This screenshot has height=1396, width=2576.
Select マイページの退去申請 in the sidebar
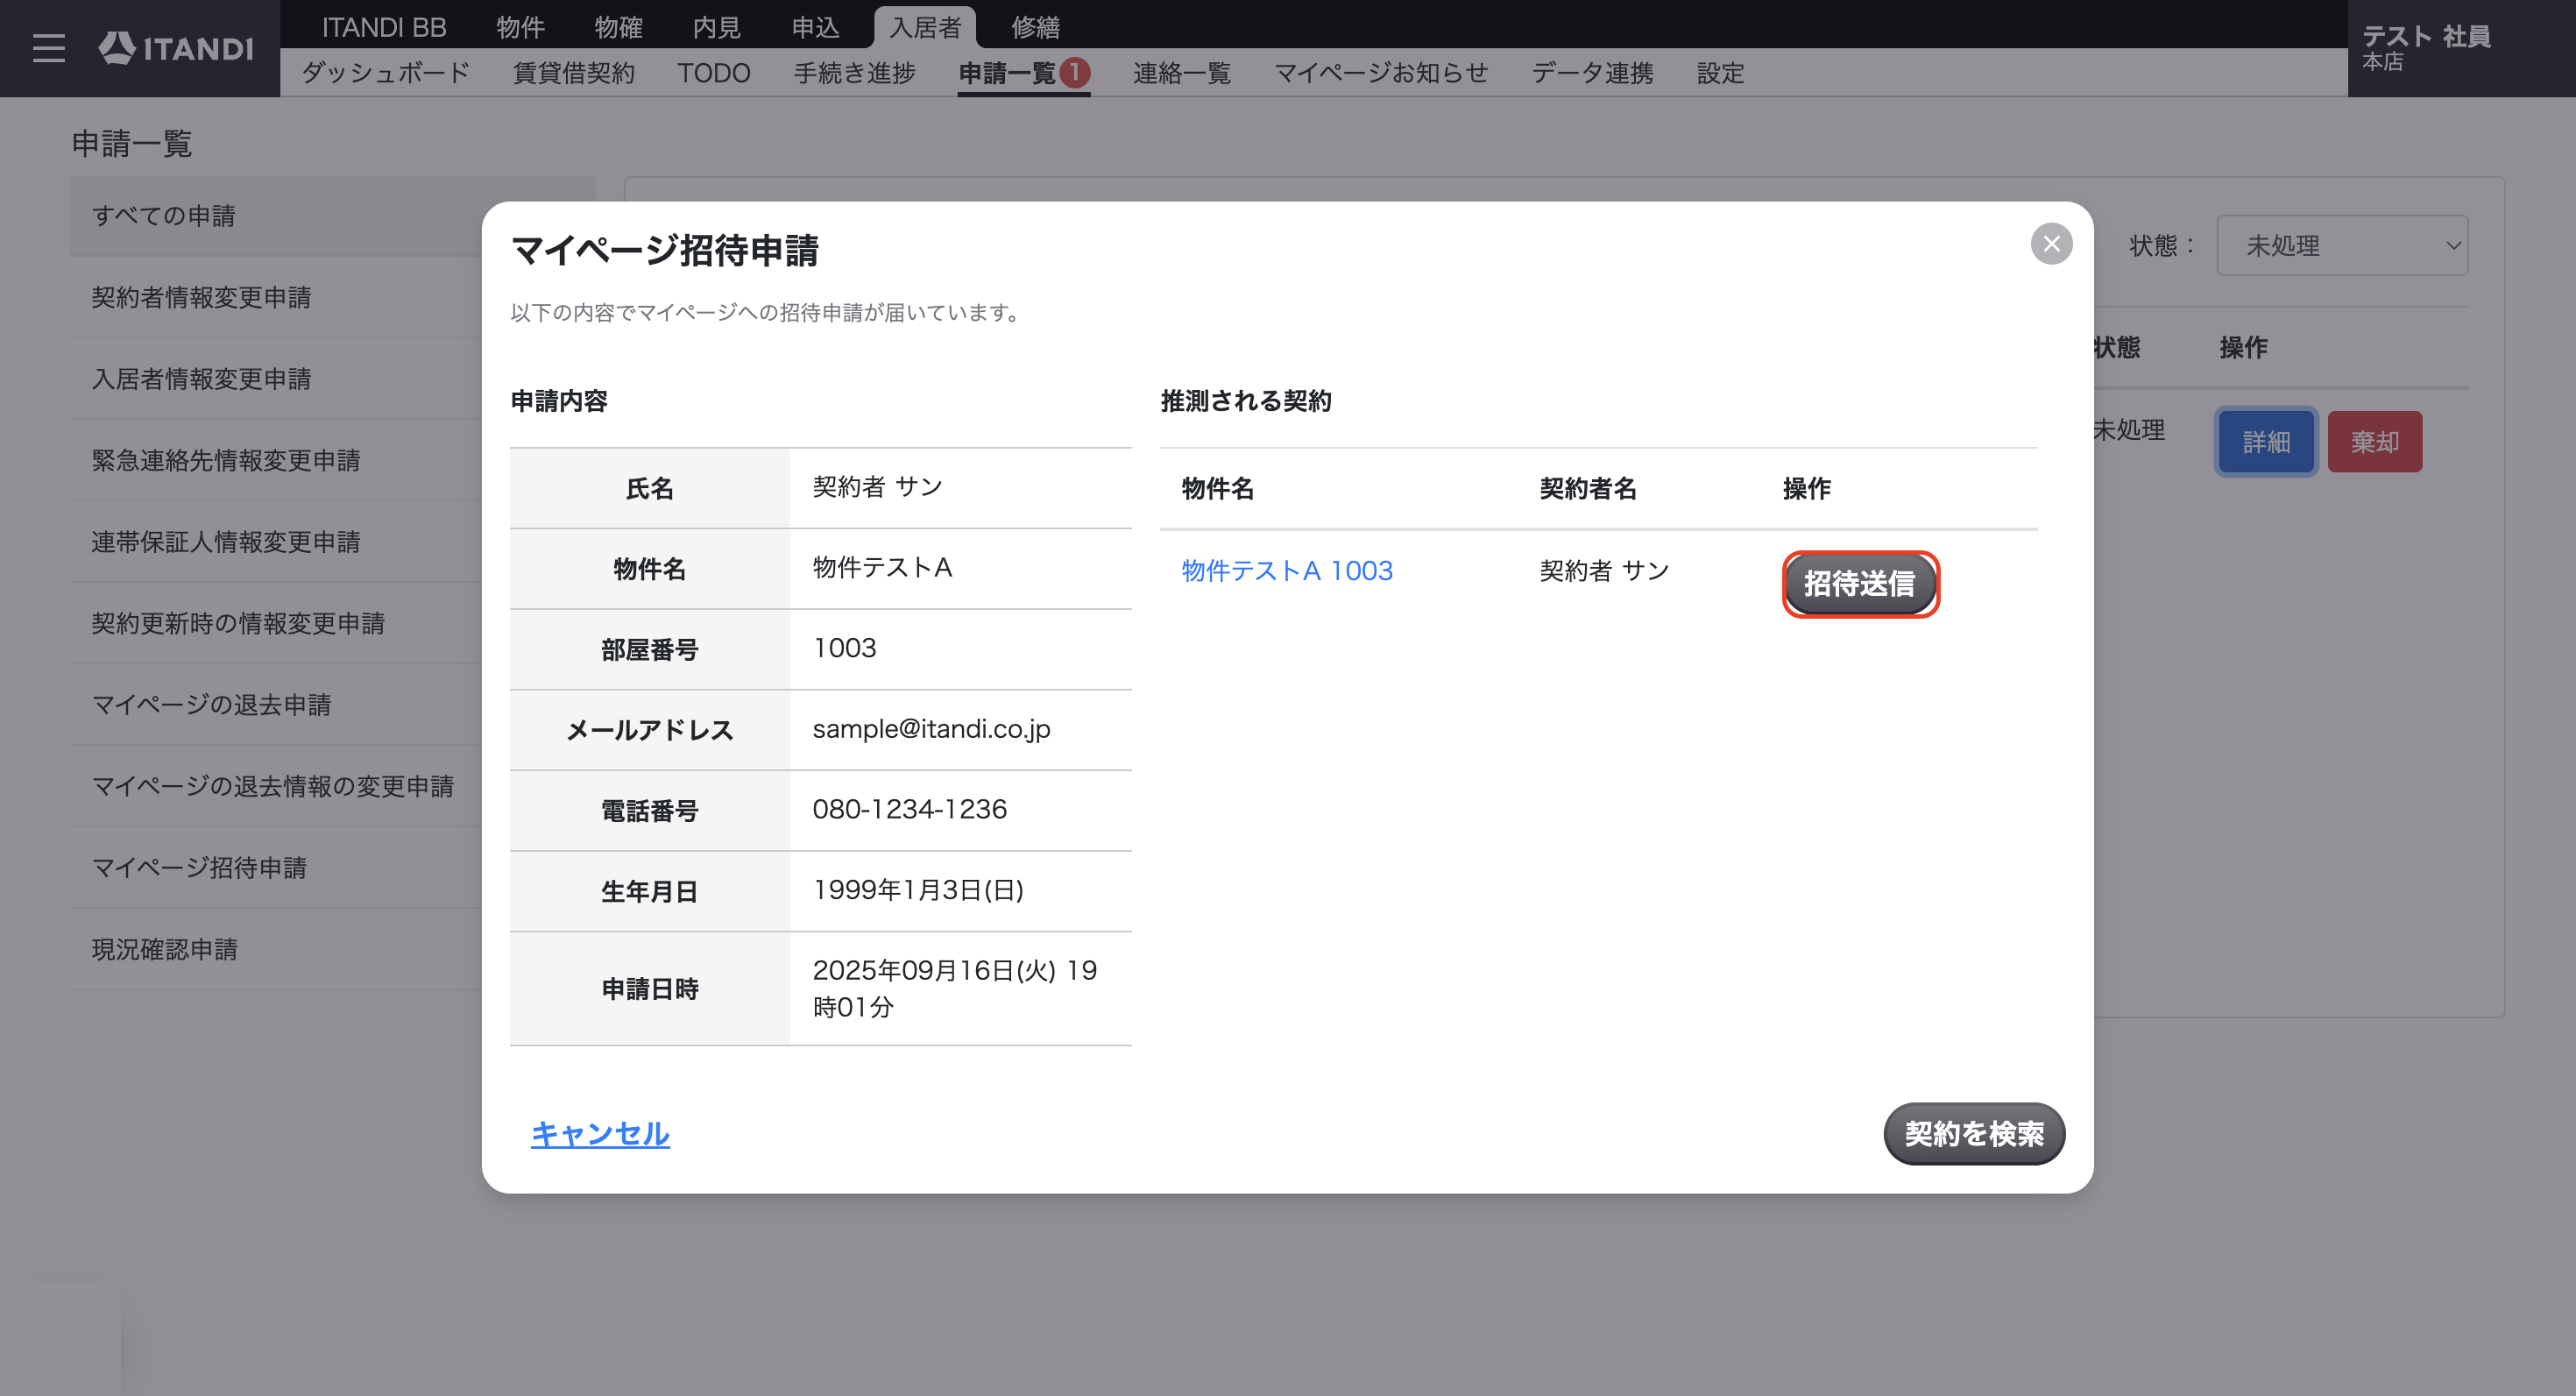pyautogui.click(x=276, y=705)
